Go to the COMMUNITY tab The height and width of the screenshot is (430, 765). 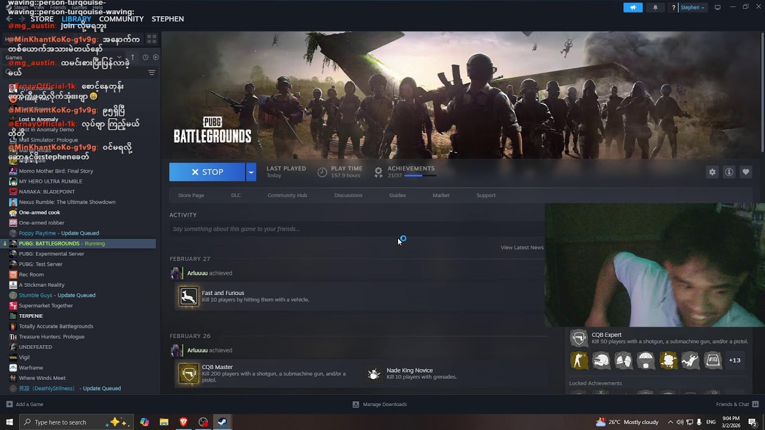(x=121, y=19)
